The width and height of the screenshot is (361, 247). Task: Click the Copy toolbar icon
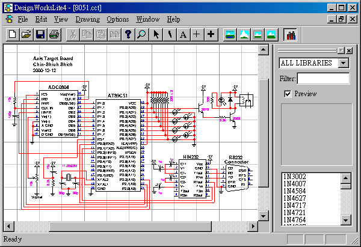click(x=87, y=34)
